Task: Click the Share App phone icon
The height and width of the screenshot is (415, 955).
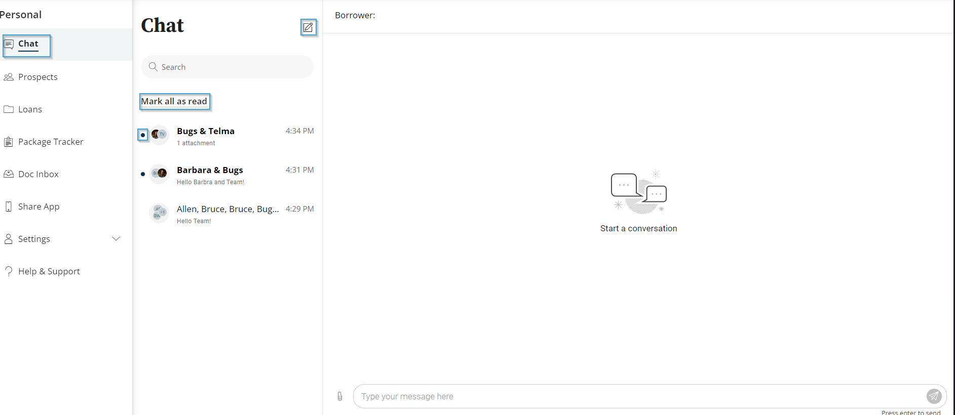Action: coord(9,206)
